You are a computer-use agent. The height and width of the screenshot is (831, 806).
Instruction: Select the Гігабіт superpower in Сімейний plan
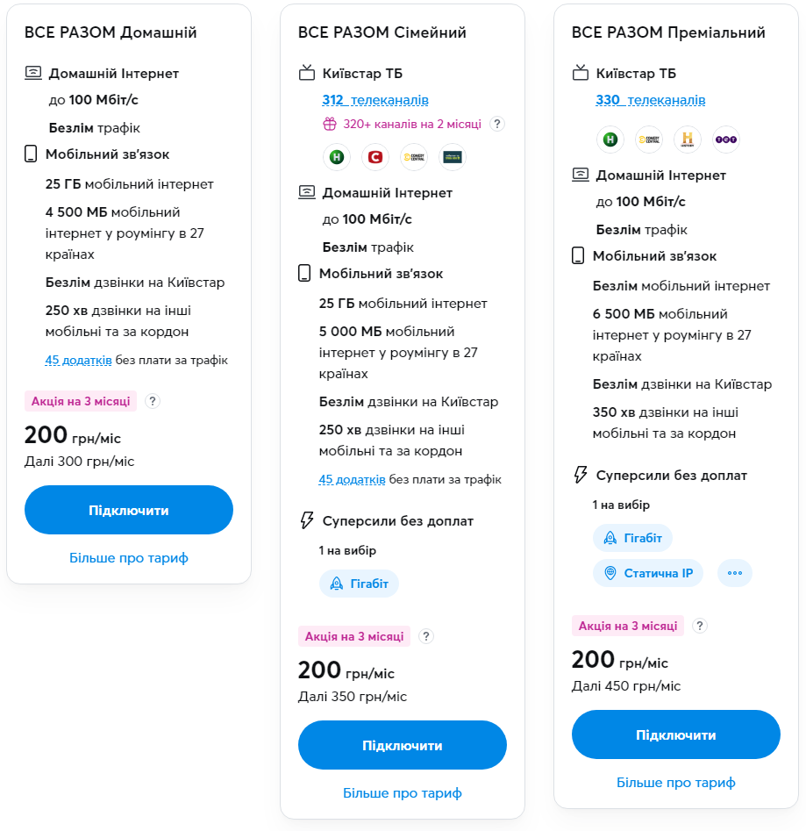[359, 584]
